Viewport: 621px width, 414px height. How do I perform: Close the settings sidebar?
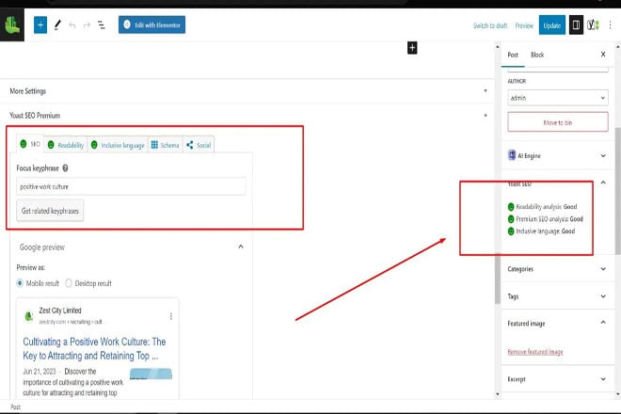pos(603,55)
